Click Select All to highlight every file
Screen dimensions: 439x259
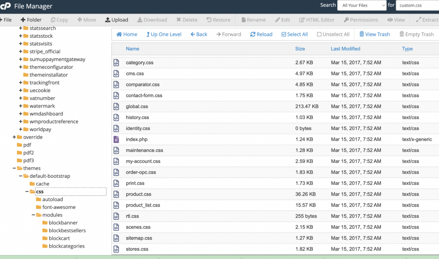click(294, 34)
